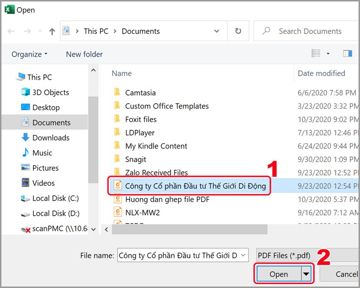Click the Videos film icon
Viewport: 360px width, 288px height.
(x=25, y=183)
